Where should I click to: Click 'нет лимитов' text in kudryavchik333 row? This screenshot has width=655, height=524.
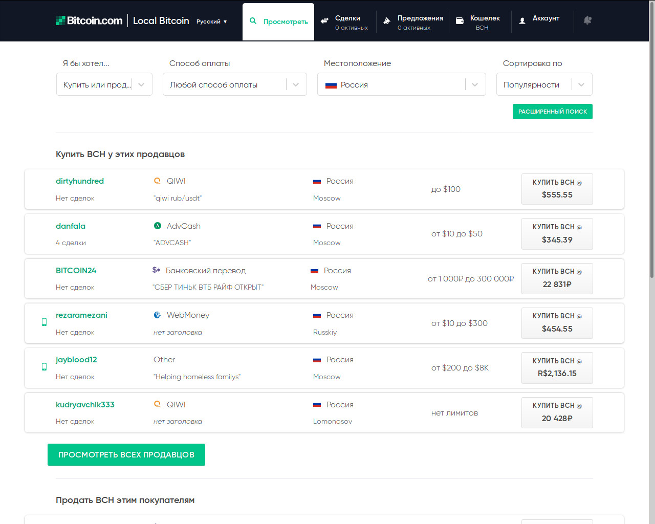455,413
